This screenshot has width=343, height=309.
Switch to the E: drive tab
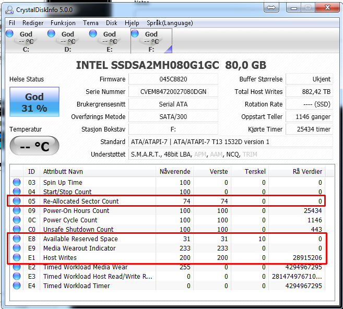110,41
